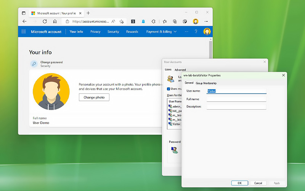
Task: Open the help question mark icon
Action: 196,32
